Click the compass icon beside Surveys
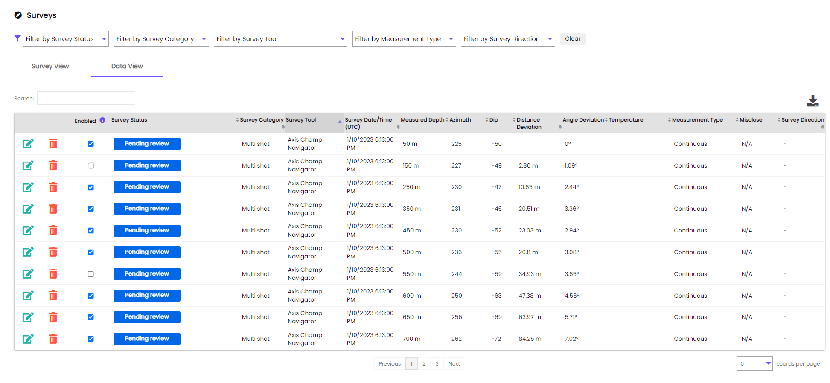Image resolution: width=830 pixels, height=383 pixels. coord(18,15)
